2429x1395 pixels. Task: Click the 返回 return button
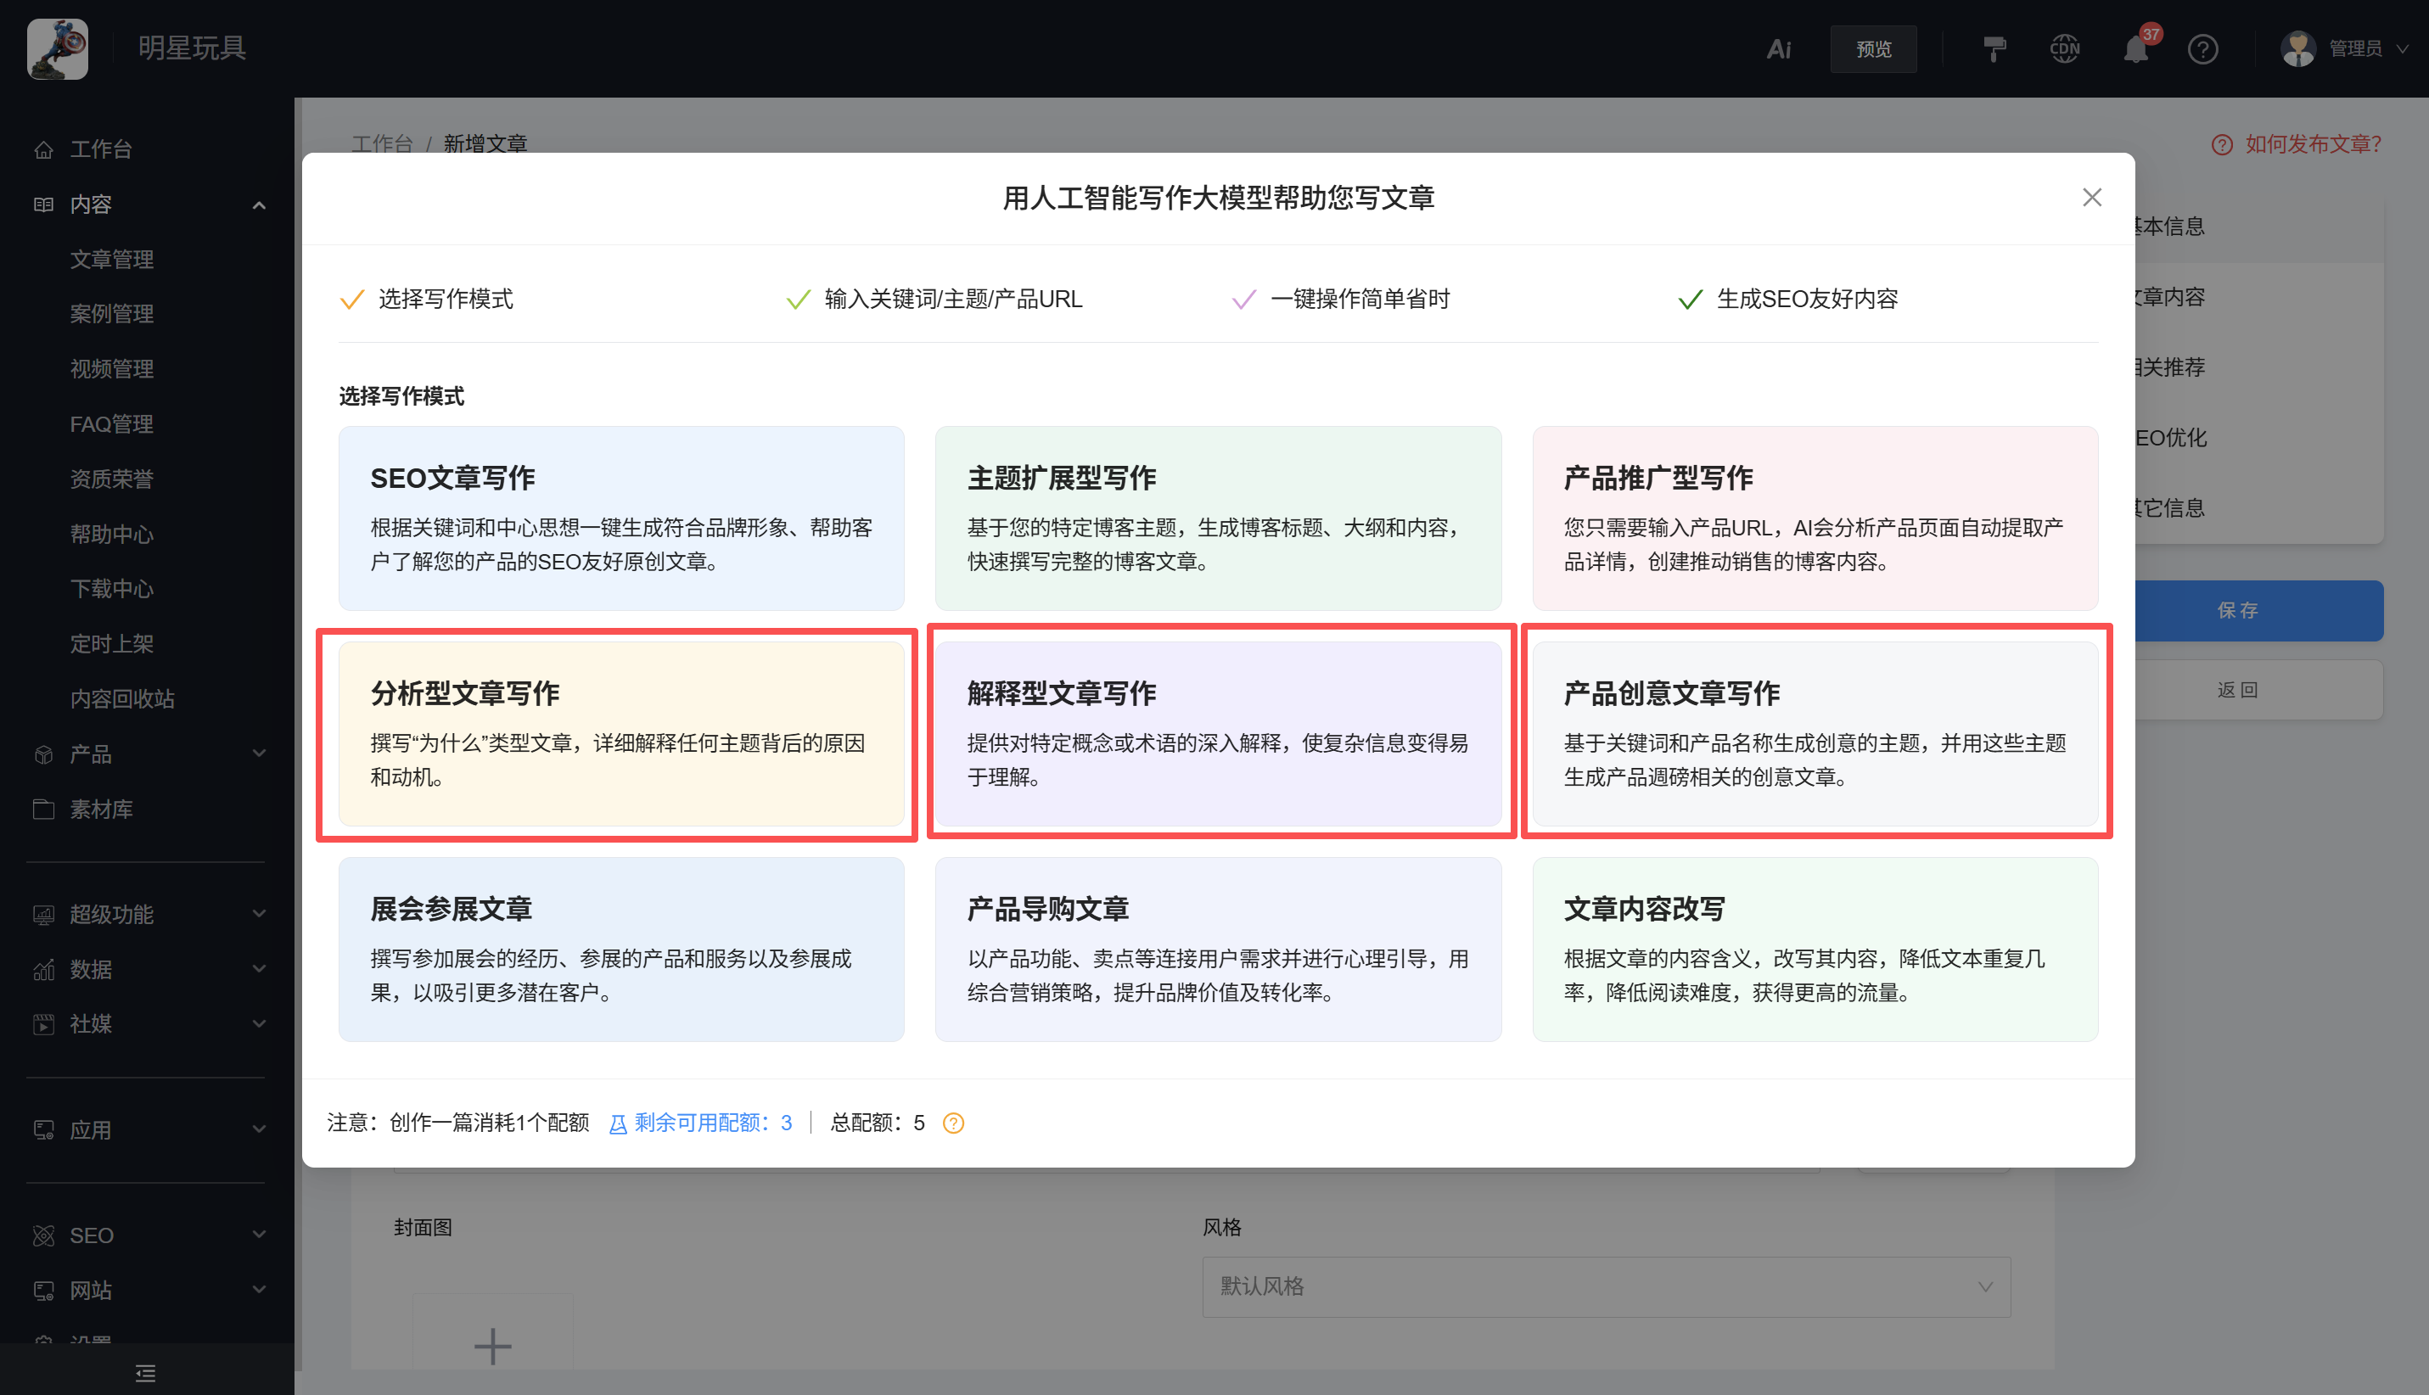coord(2238,690)
